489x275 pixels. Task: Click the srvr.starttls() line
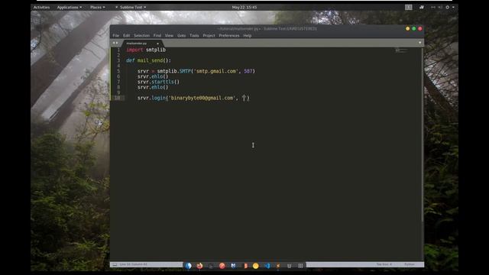click(x=158, y=82)
